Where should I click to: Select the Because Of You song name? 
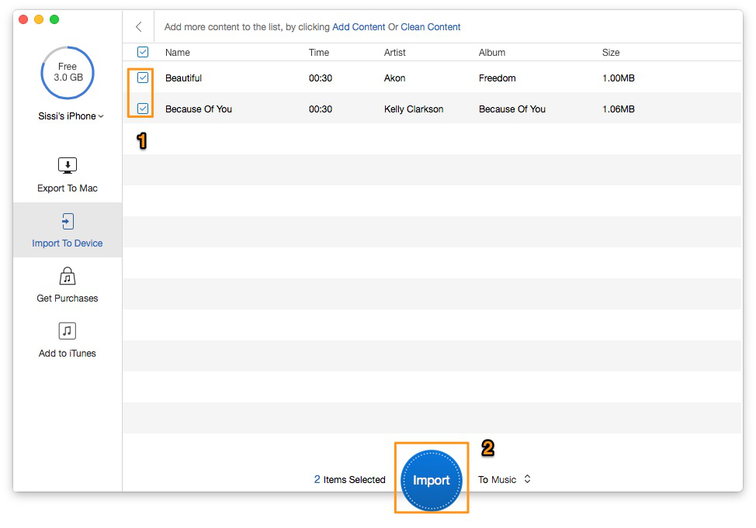point(199,109)
